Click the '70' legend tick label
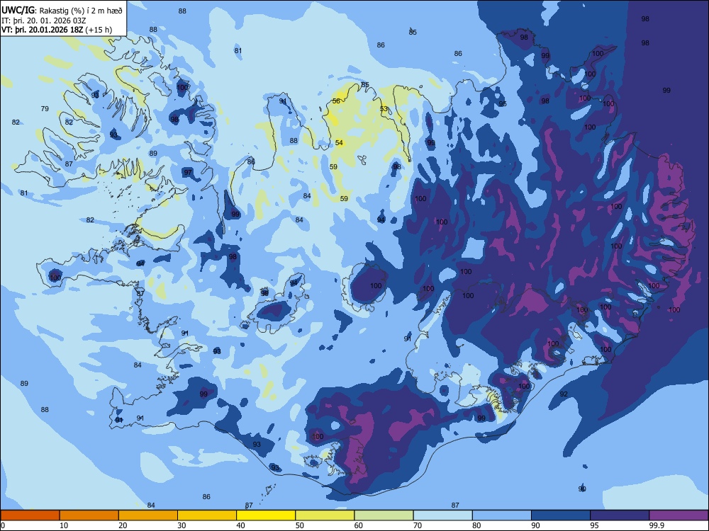 (418, 525)
